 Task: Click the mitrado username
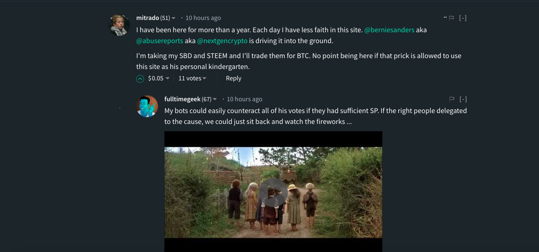[x=148, y=18]
